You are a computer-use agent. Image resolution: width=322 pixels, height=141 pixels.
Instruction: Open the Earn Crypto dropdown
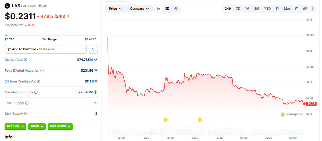click(x=60, y=126)
